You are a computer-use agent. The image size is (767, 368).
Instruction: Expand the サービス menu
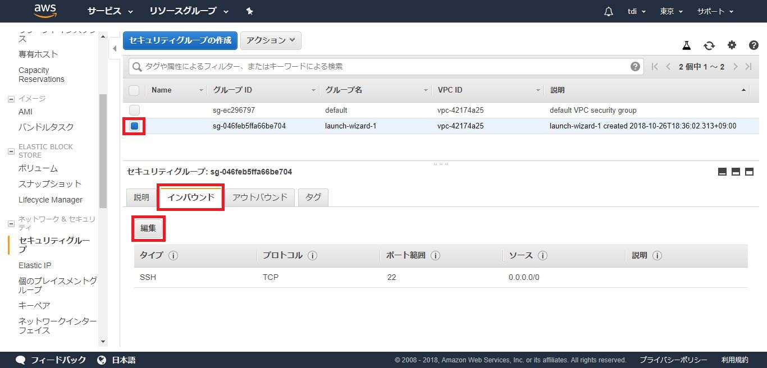[111, 11]
